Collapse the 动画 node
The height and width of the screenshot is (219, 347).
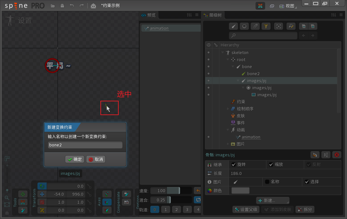[228, 130]
